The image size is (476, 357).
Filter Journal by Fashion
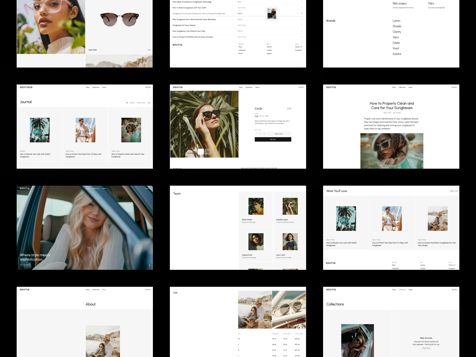[132, 103]
